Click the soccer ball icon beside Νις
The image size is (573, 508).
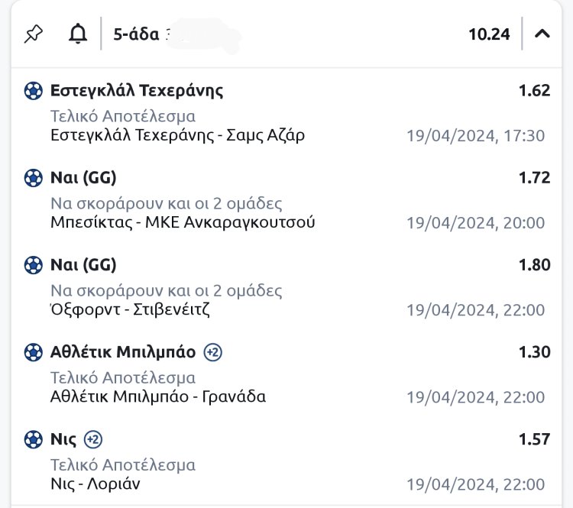[34, 439]
